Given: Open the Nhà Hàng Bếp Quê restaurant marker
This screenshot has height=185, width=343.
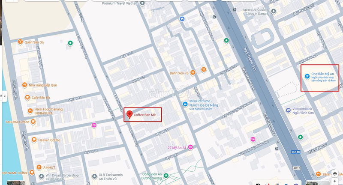Looking at the screenshot, I should (25, 85).
